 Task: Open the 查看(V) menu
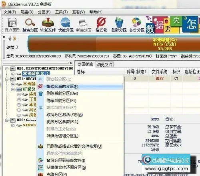coord(78,12)
